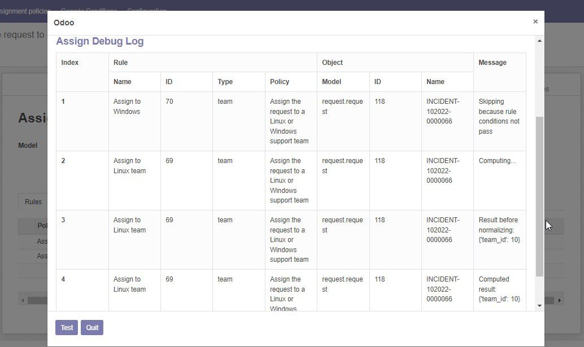Click the Model label in background form
The width and height of the screenshot is (584, 347).
[x=28, y=146]
